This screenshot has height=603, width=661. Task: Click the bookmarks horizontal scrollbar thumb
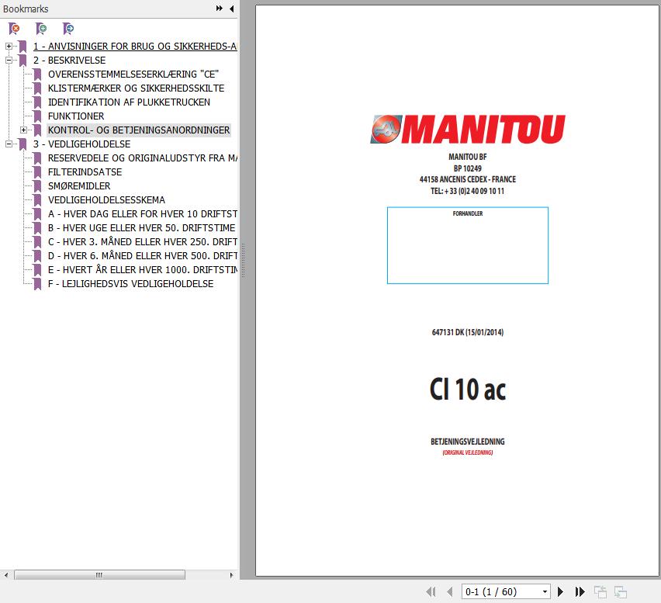pos(99,575)
